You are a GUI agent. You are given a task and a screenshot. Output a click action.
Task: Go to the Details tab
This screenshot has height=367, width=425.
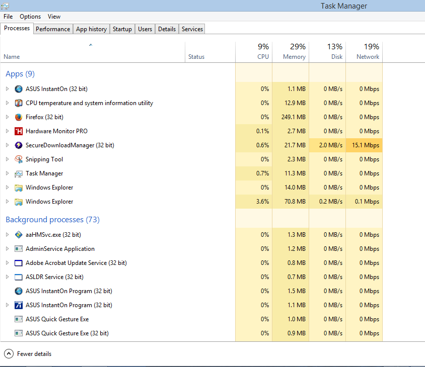[x=167, y=29]
